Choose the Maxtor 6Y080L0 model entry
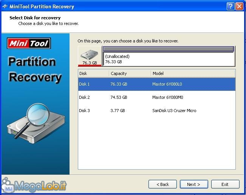The height and width of the screenshot is (195, 246). click(167, 84)
